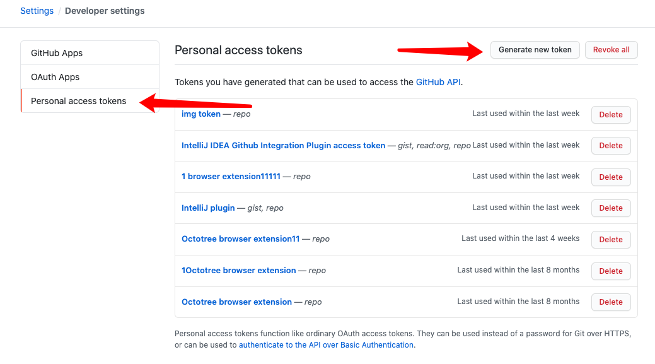Delete the img token

(610, 115)
